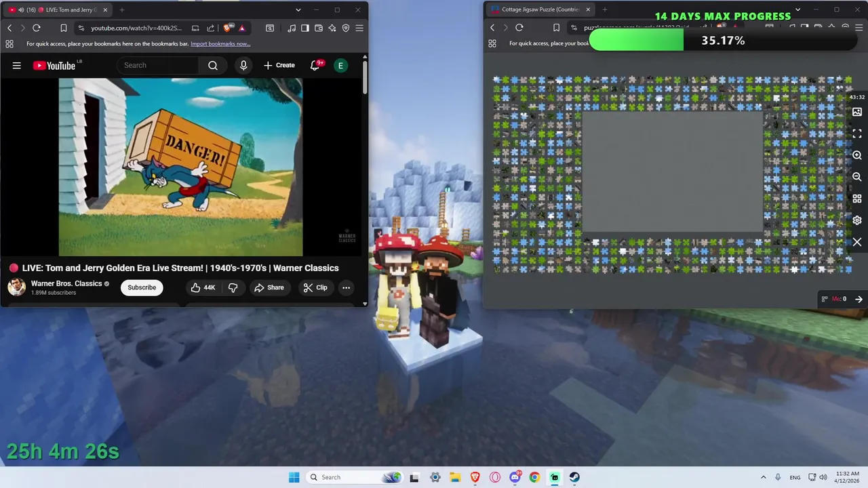868x488 pixels.
Task: Go back in the YouTube browser window
Action: 9,28
